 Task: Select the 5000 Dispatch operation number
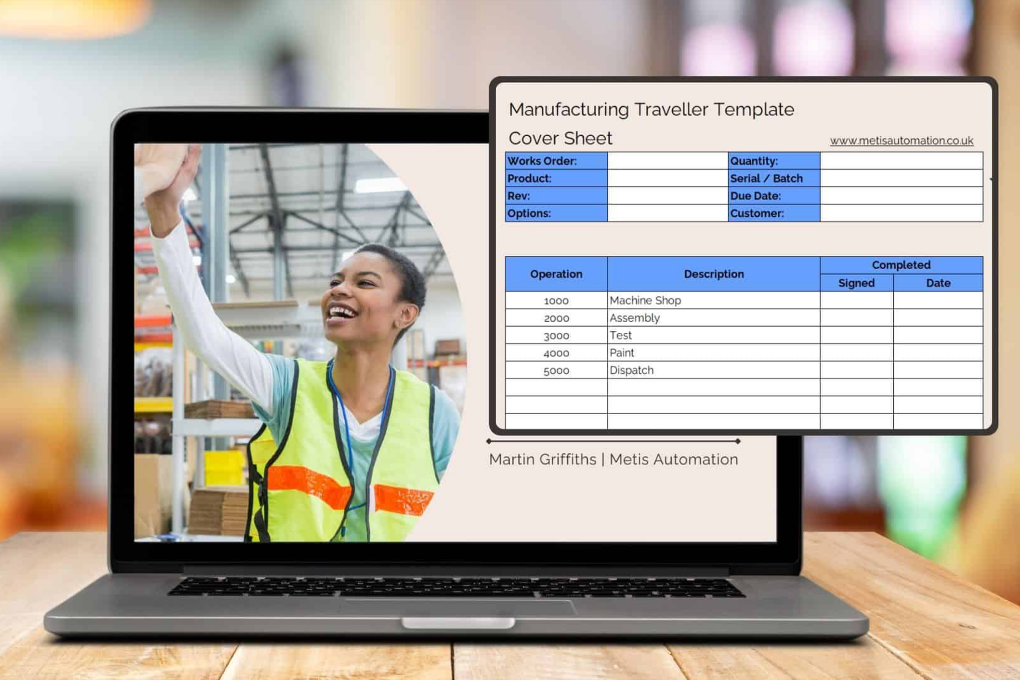coord(556,371)
